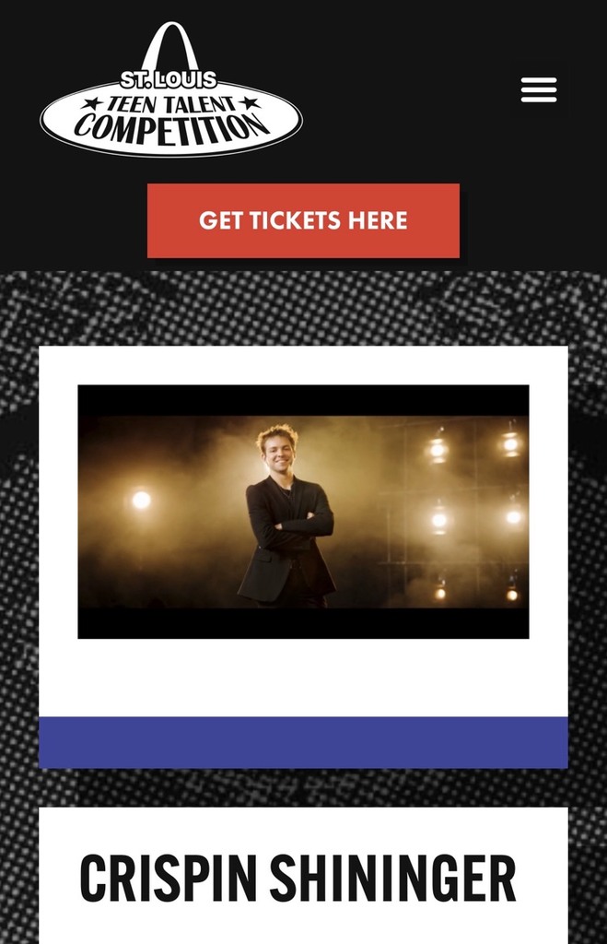Screen dimensions: 607x944
Task: Click the left star in the logo
Action: 92,104
